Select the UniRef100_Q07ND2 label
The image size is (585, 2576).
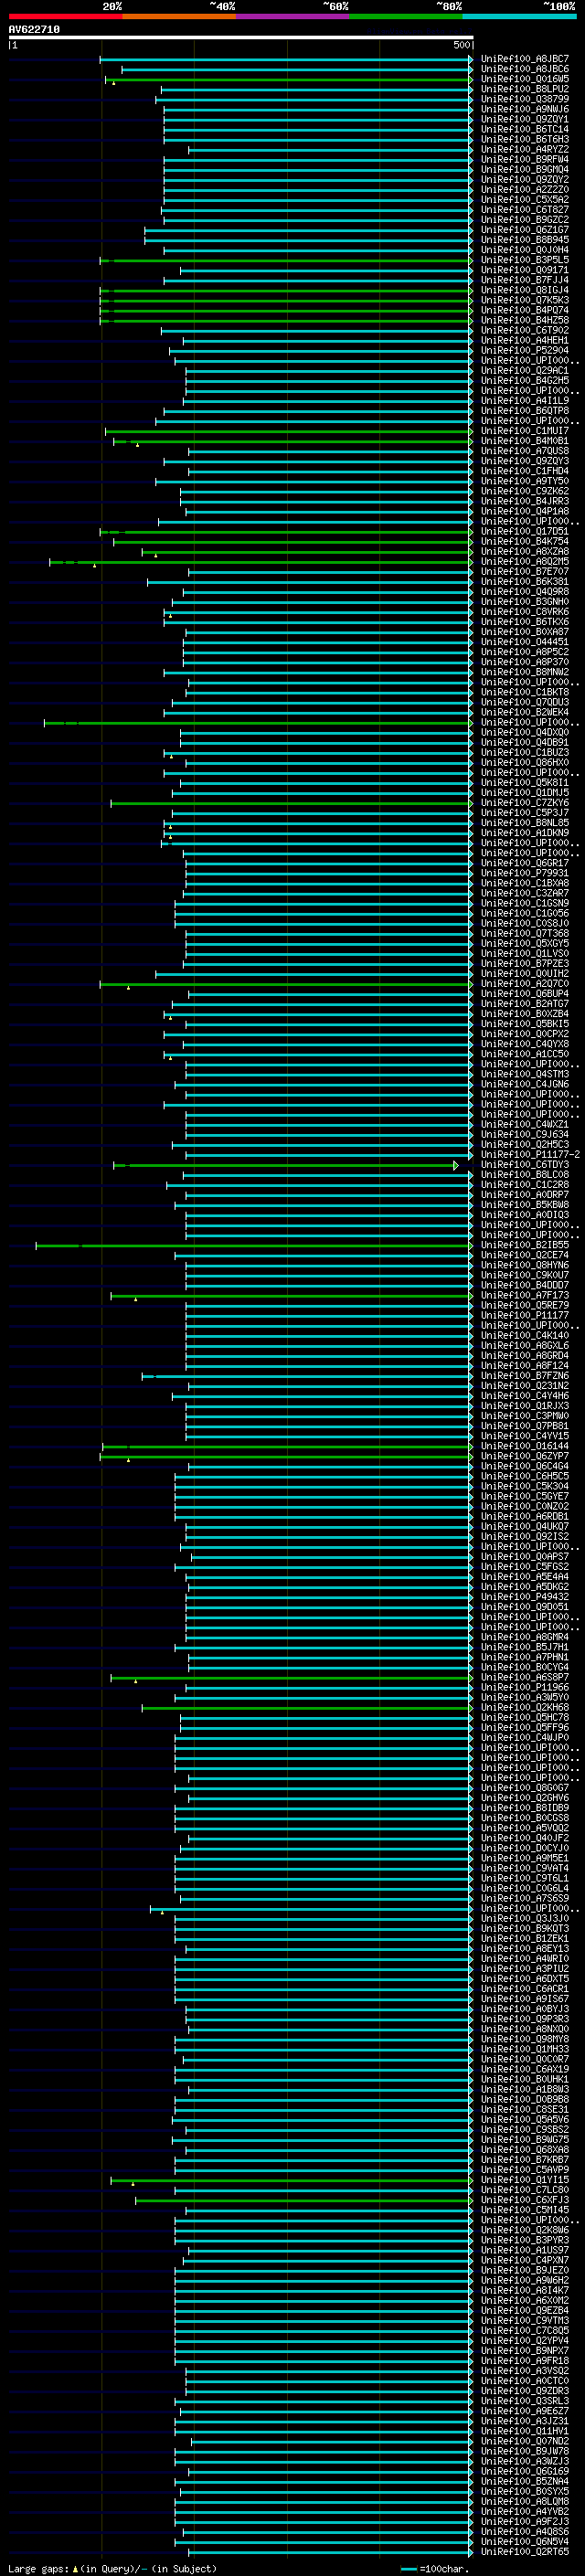524,2441
